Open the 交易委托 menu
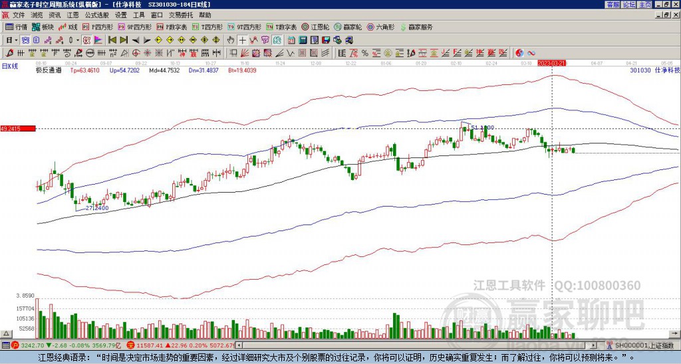Viewport: 681px width, 364px height. tap(181, 15)
